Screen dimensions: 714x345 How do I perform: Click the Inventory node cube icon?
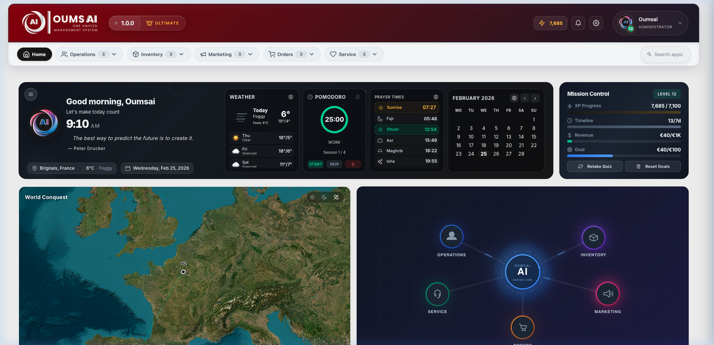[594, 237]
